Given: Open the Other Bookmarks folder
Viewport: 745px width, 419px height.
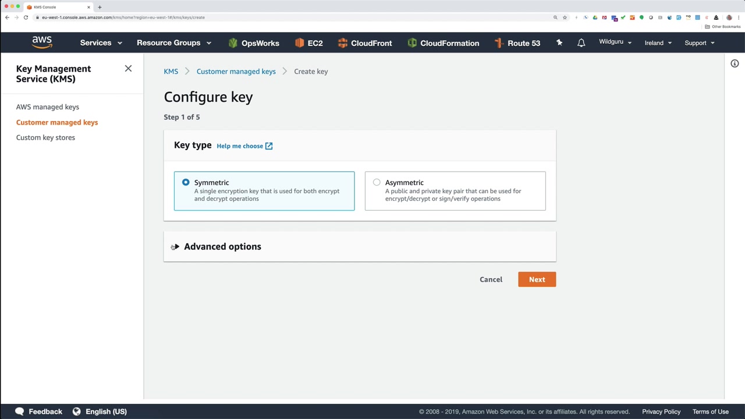Looking at the screenshot, I should pyautogui.click(x=722, y=27).
